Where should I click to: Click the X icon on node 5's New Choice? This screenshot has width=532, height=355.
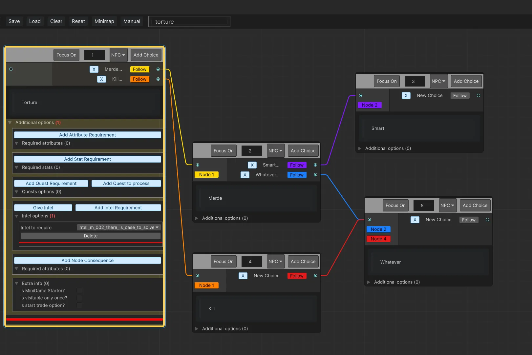coord(415,220)
